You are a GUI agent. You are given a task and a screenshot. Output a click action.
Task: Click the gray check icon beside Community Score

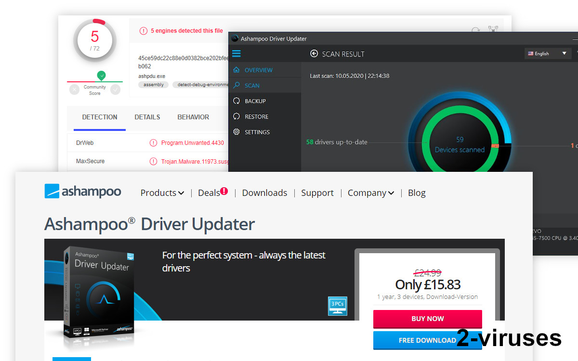coord(115,90)
